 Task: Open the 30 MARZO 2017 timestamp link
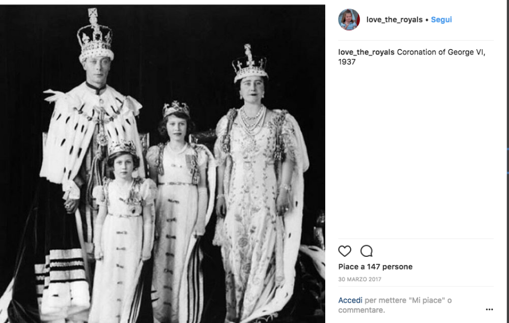coord(360,279)
